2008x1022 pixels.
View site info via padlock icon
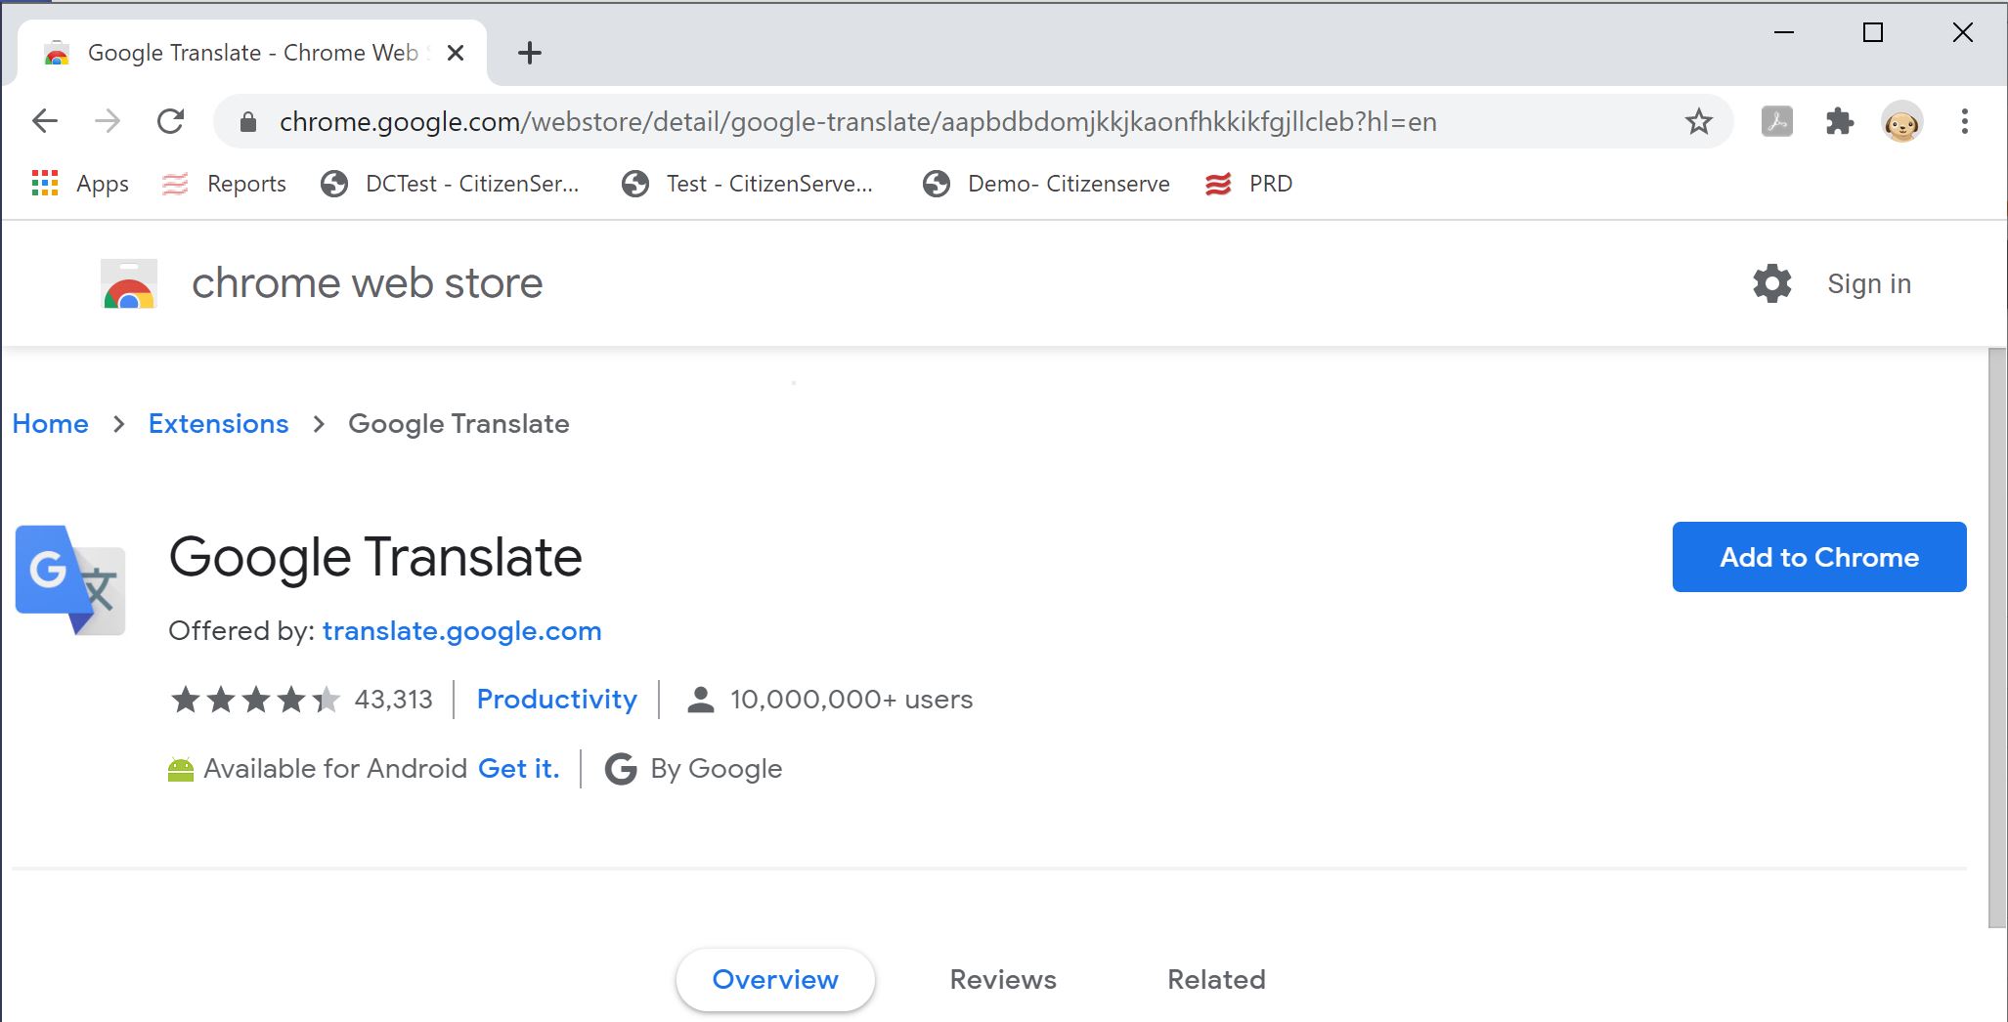248,122
